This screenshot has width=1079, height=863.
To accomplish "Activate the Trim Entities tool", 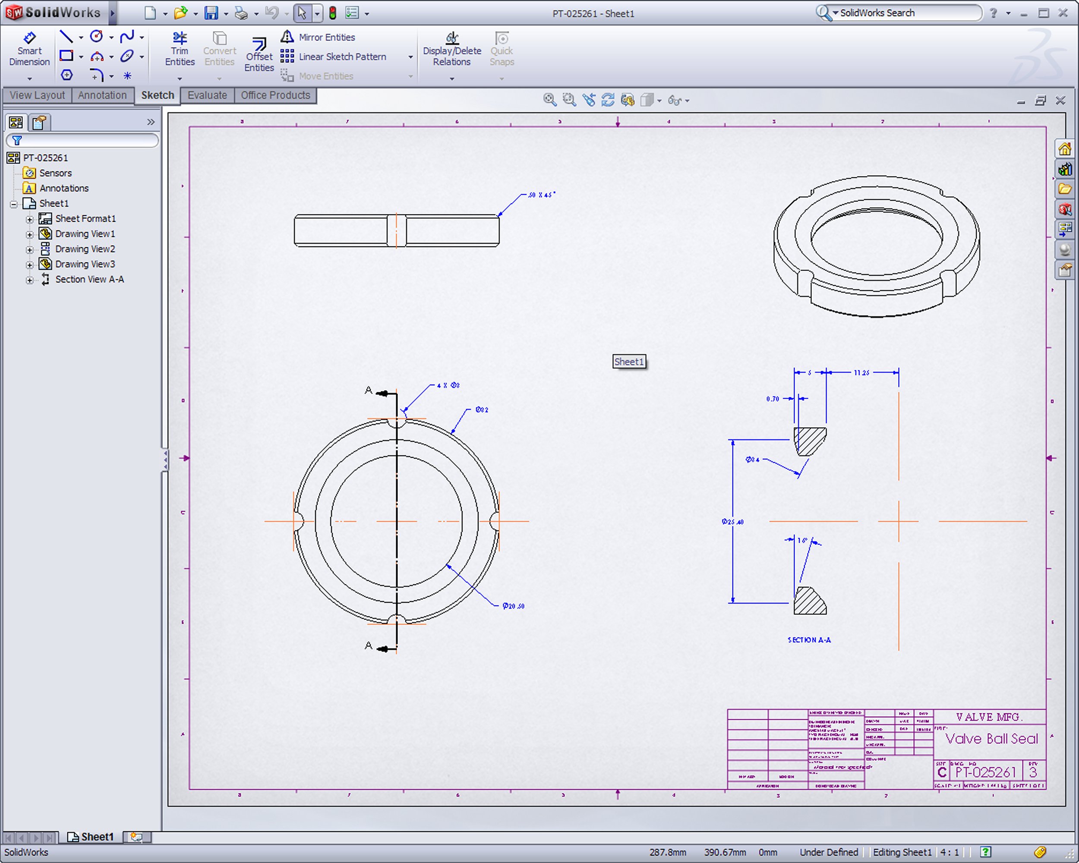I will point(180,49).
